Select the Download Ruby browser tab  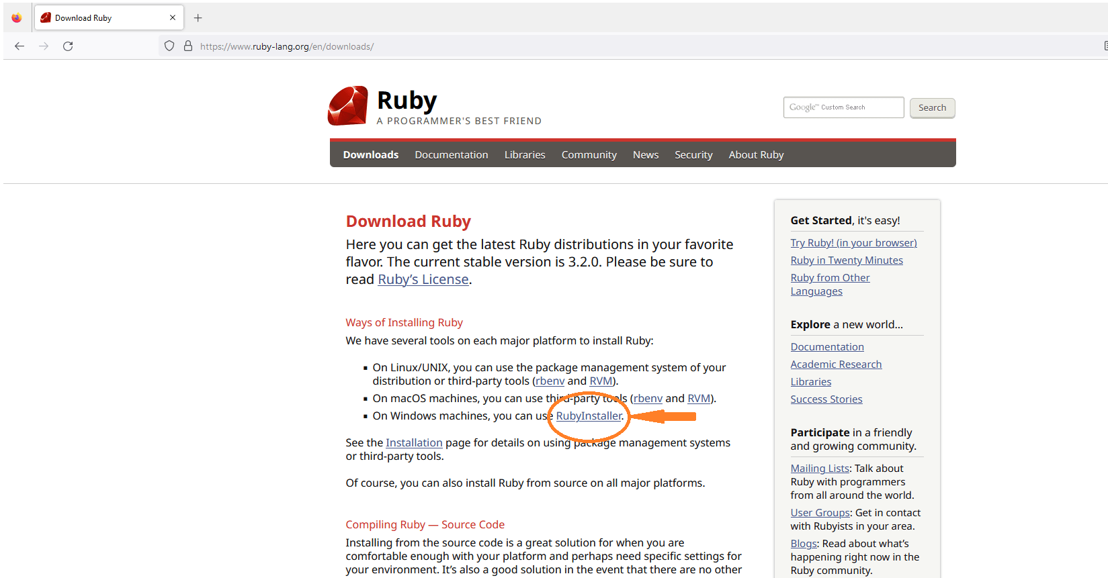coord(108,18)
